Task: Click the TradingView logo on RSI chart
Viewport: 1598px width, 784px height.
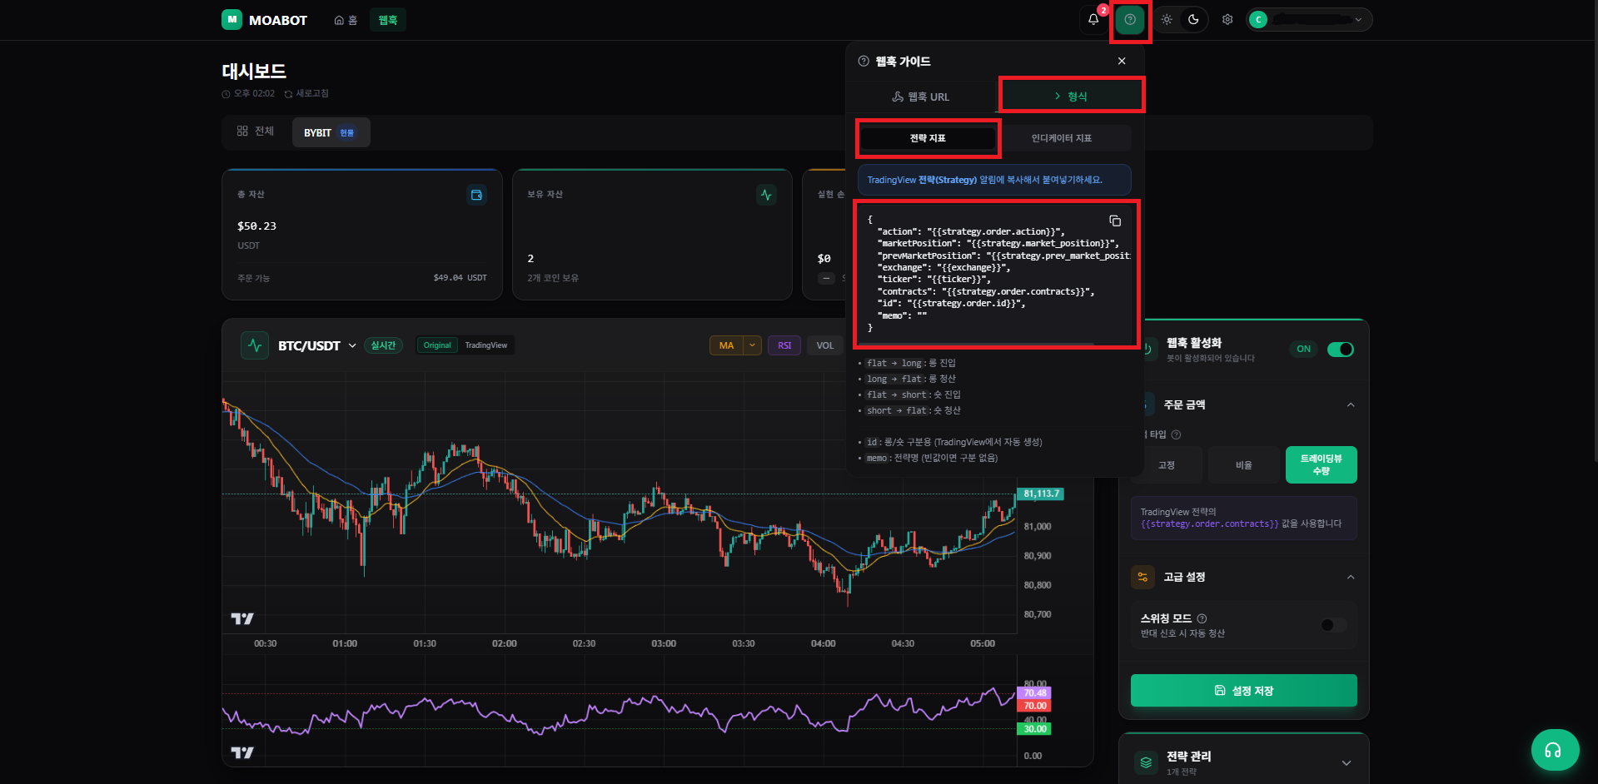Action: click(242, 752)
